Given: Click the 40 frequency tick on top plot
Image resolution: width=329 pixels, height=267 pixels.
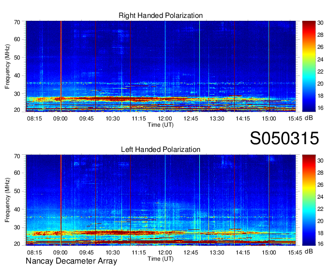Looking at the screenshot, I should pyautogui.click(x=17, y=75).
